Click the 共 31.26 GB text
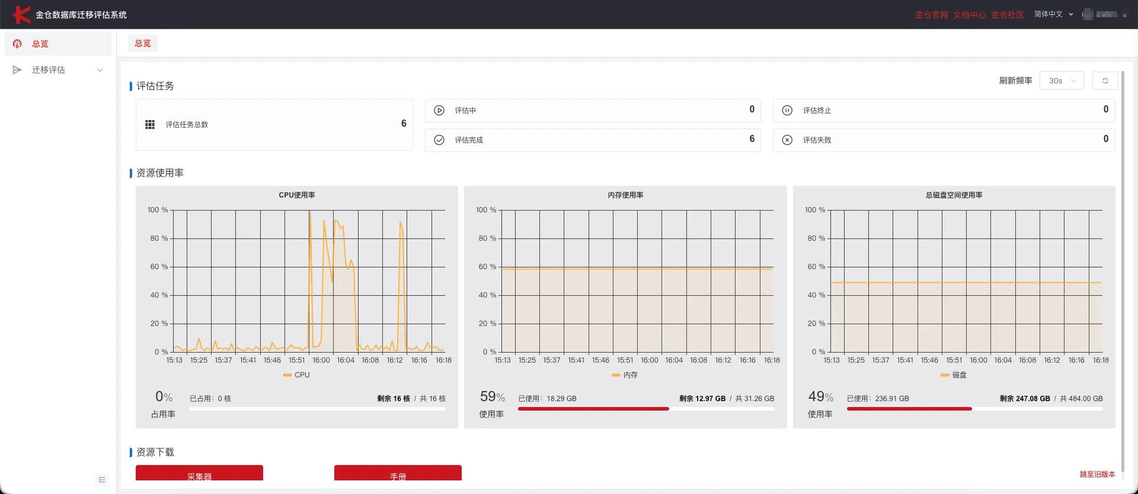 click(755, 399)
